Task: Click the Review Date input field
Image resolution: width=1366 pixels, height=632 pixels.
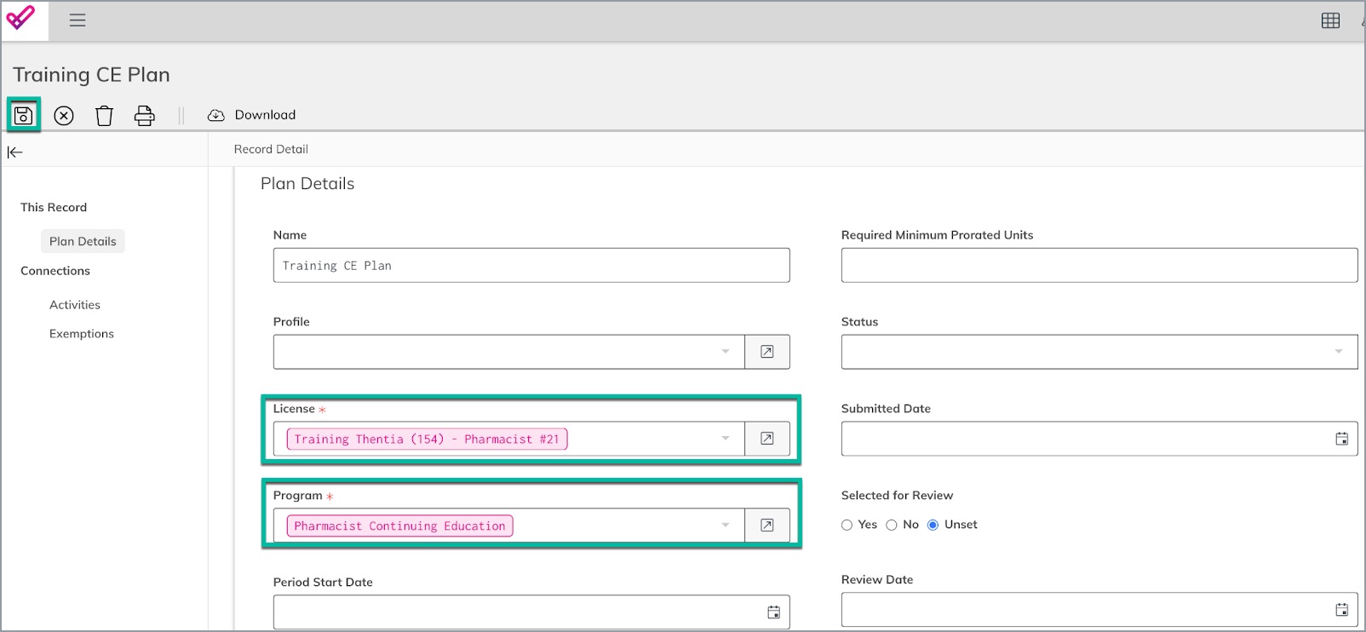Action: (x=1099, y=609)
